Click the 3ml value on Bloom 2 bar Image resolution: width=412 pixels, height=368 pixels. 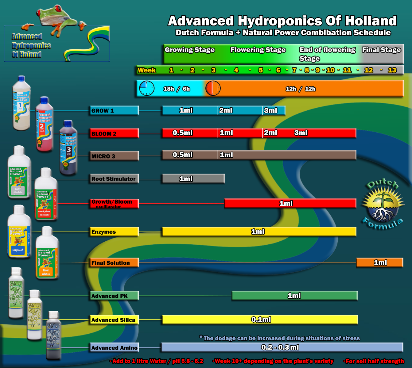pyautogui.click(x=301, y=133)
